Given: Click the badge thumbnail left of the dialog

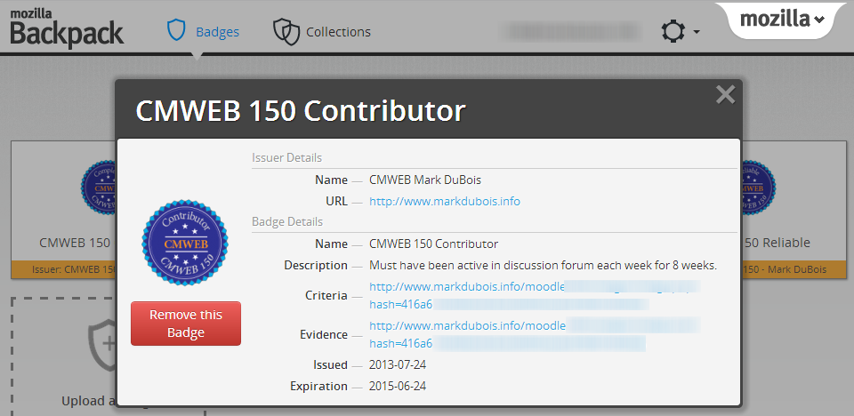Looking at the screenshot, I should (98, 187).
